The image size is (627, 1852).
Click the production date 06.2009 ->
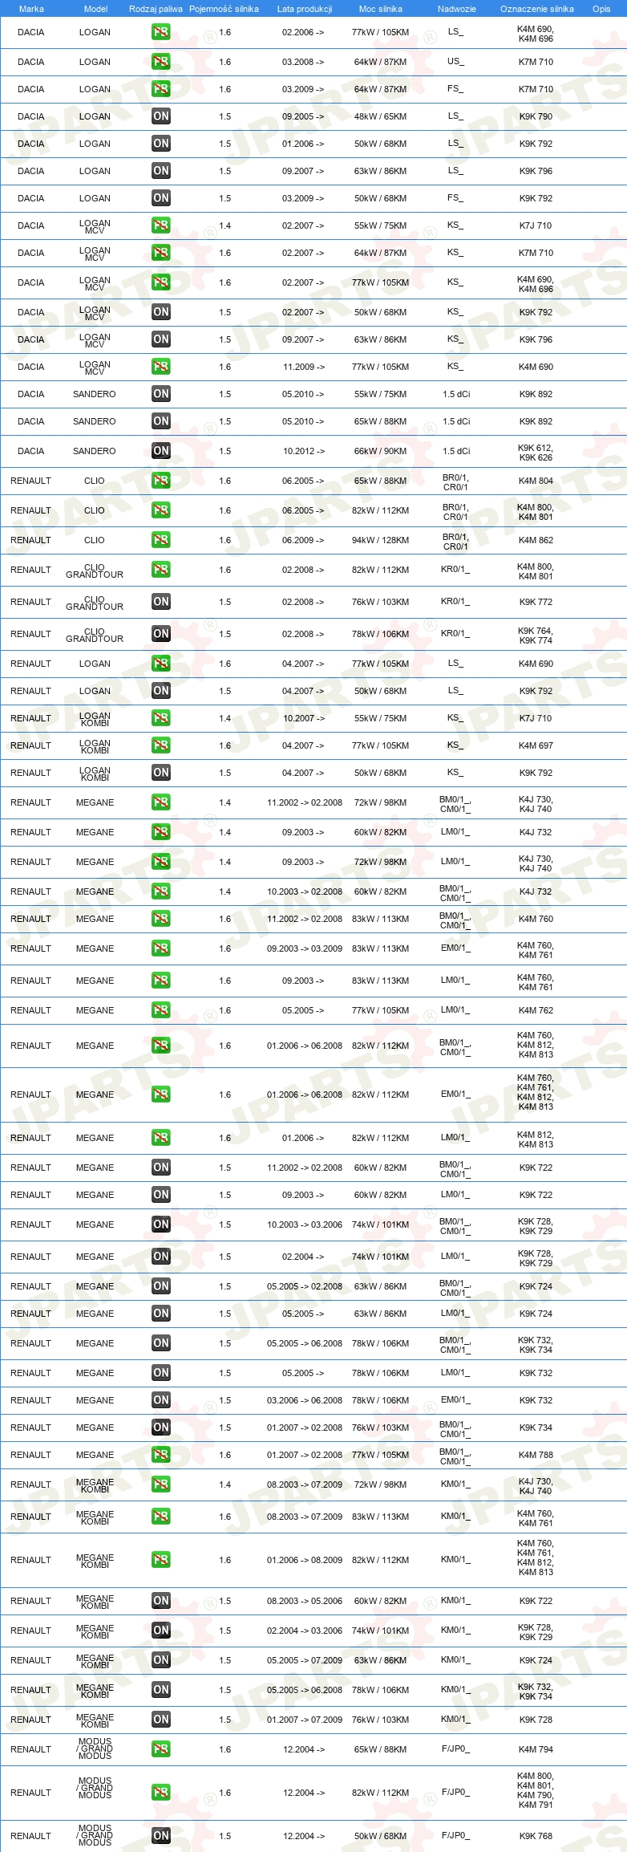303,540
